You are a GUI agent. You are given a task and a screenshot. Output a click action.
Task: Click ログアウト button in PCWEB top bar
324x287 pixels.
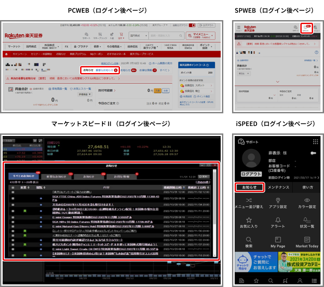(206, 25)
